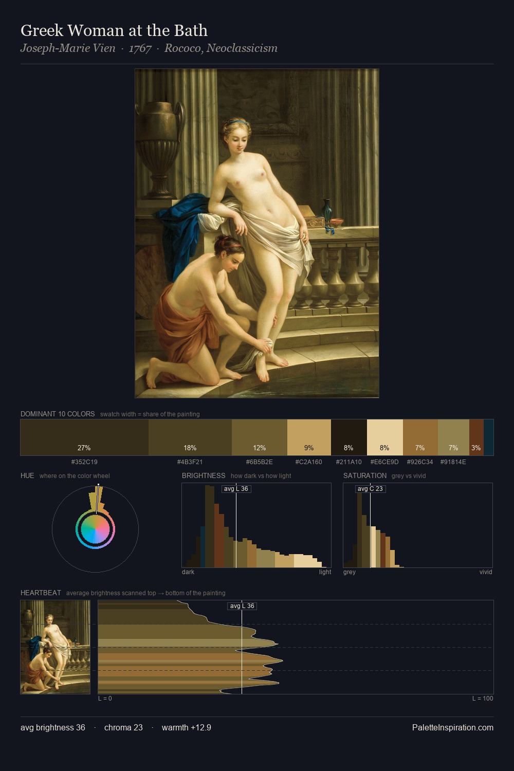Click the 'L = 0' axis label

[105, 699]
